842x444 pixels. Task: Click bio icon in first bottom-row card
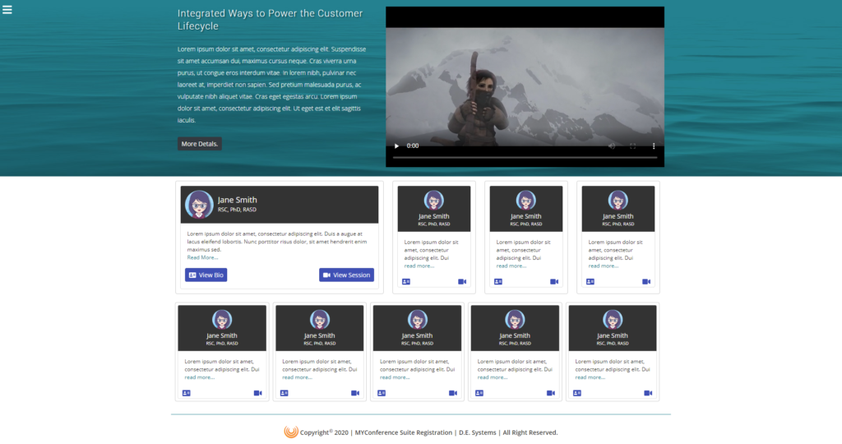tap(187, 393)
